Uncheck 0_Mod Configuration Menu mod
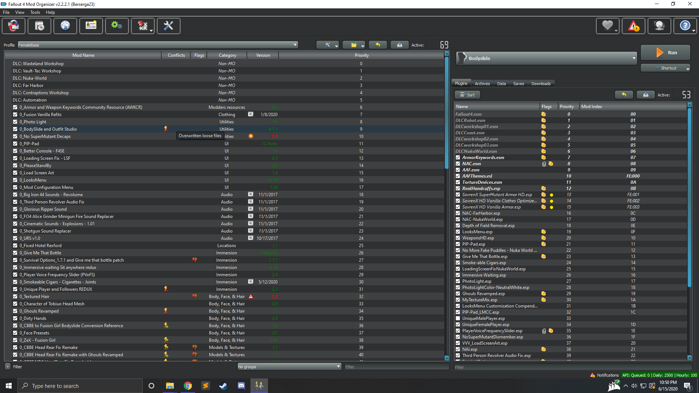 [x=15, y=187]
